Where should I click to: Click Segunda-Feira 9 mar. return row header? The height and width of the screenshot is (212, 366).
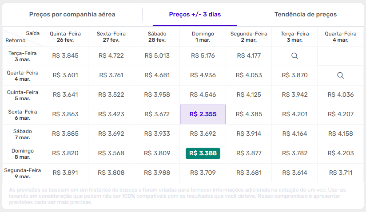coord(22,173)
